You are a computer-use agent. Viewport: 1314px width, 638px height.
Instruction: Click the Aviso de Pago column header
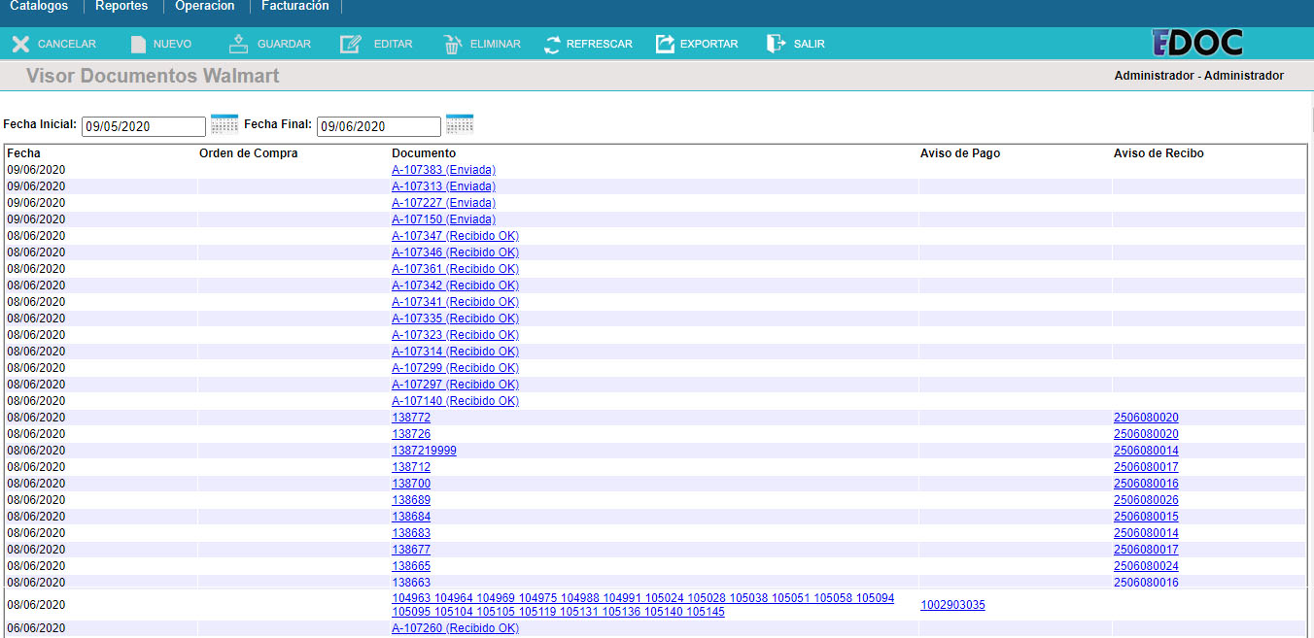(x=960, y=153)
